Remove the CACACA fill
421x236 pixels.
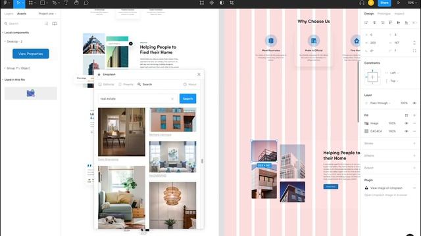click(414, 131)
